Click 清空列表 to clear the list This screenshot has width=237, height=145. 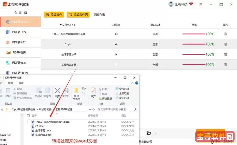point(99,15)
